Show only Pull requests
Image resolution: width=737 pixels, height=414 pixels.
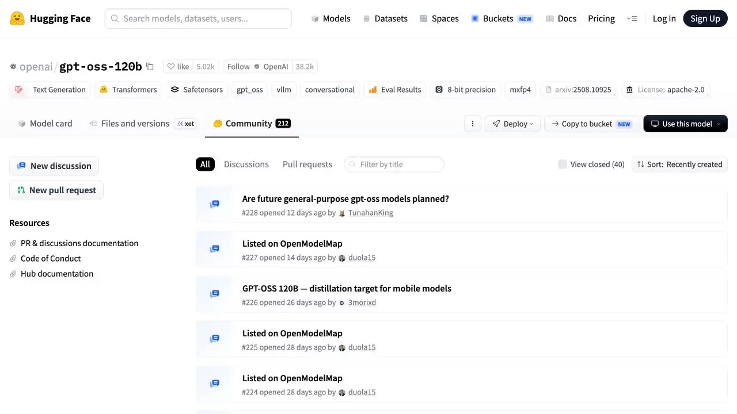307,164
